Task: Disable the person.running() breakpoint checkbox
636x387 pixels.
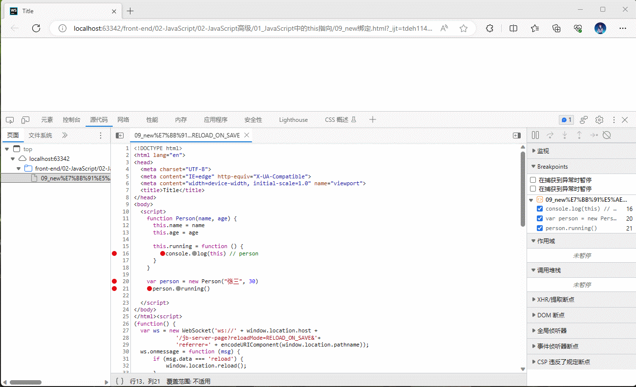Action: coord(540,229)
